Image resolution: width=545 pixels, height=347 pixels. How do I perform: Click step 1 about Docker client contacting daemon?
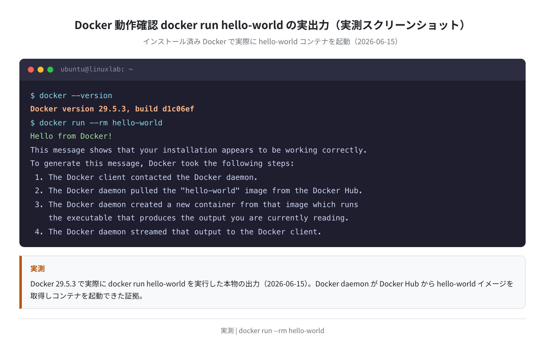[x=146, y=177]
